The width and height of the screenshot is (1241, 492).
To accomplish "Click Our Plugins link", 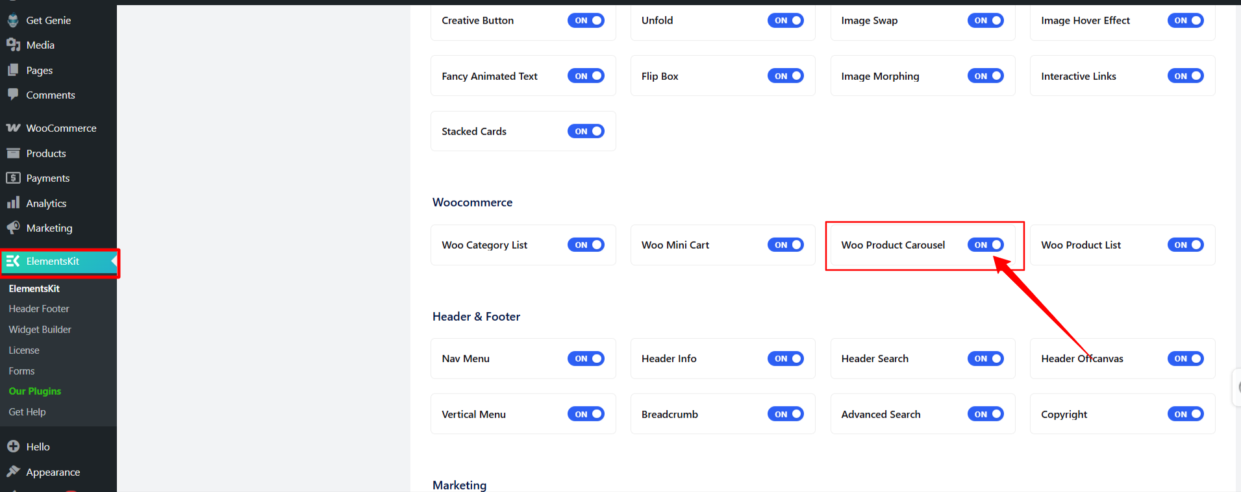I will click(35, 391).
